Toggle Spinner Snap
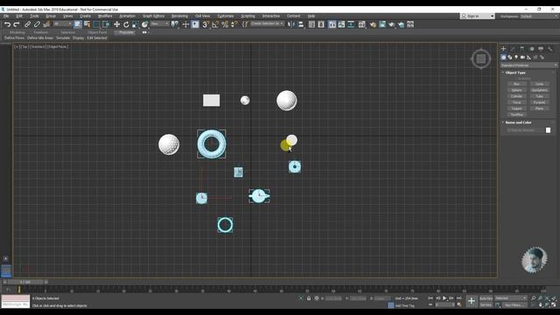 (234, 24)
